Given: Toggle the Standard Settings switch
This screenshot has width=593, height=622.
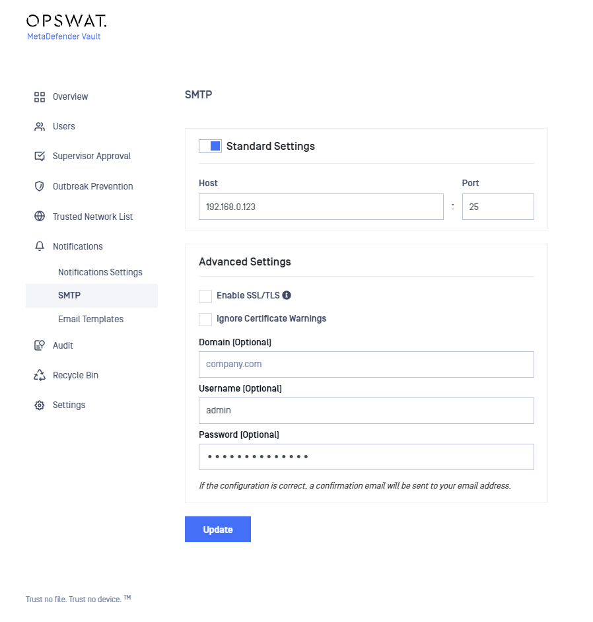Looking at the screenshot, I should pyautogui.click(x=210, y=146).
